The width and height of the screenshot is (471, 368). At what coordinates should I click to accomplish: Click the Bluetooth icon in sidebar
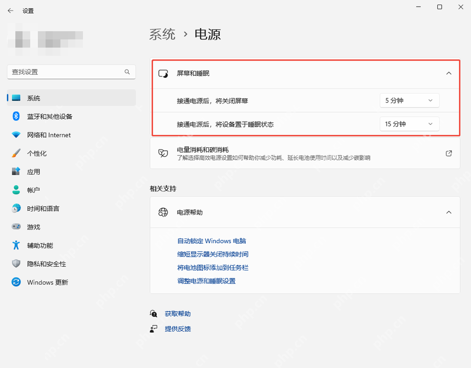(x=16, y=116)
